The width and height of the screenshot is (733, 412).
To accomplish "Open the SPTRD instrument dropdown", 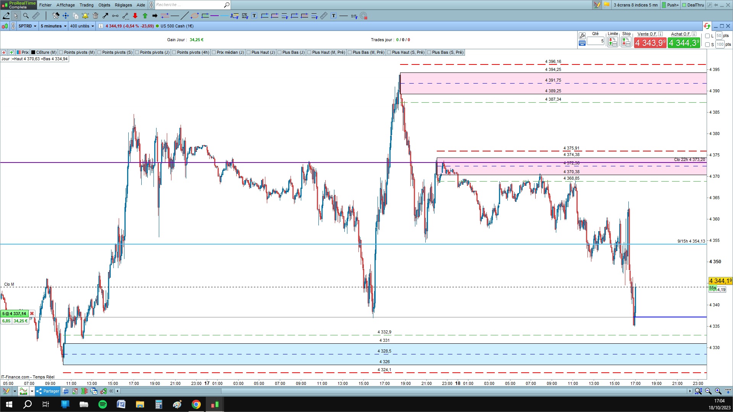I will pos(27,26).
